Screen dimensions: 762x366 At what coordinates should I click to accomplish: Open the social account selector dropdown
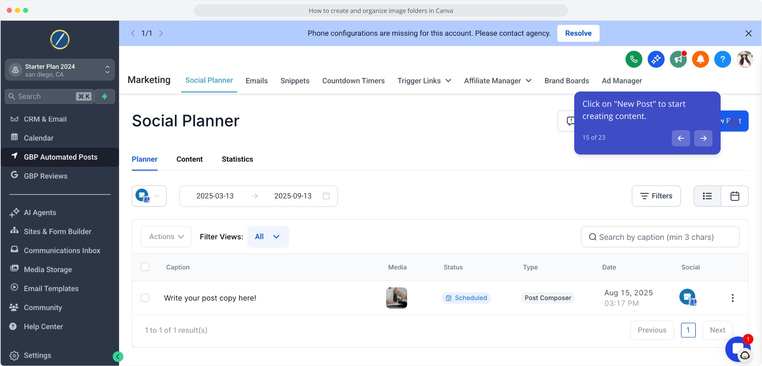pyautogui.click(x=149, y=196)
